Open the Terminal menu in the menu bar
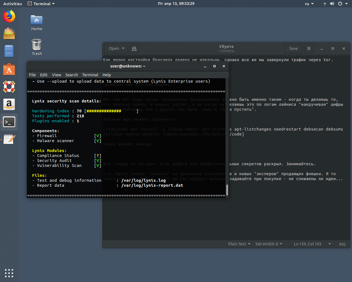 tap(90, 75)
